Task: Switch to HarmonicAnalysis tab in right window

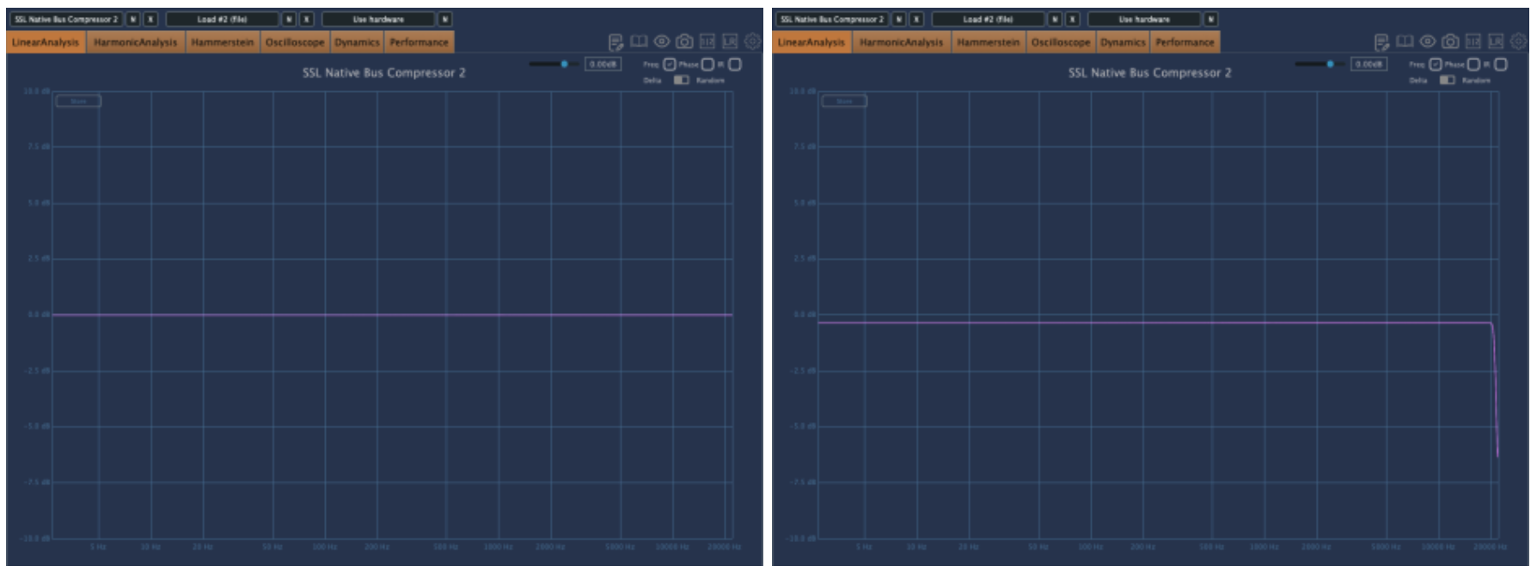Action: [902, 42]
